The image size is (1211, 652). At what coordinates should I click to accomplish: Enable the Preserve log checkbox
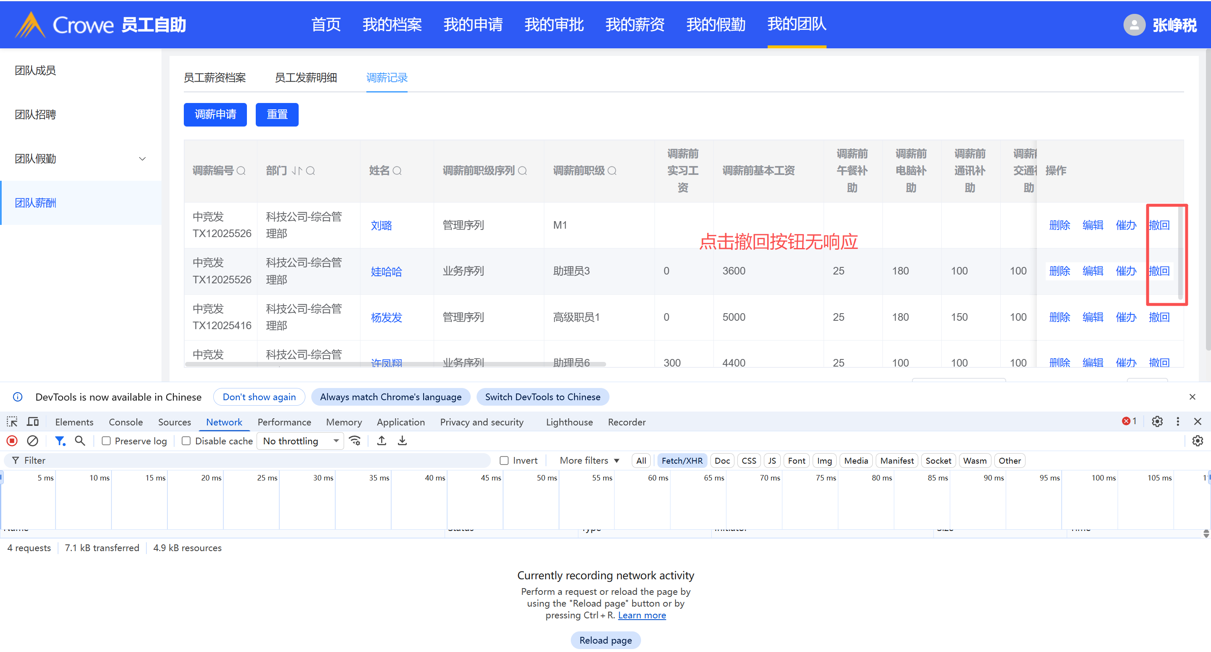(x=106, y=441)
